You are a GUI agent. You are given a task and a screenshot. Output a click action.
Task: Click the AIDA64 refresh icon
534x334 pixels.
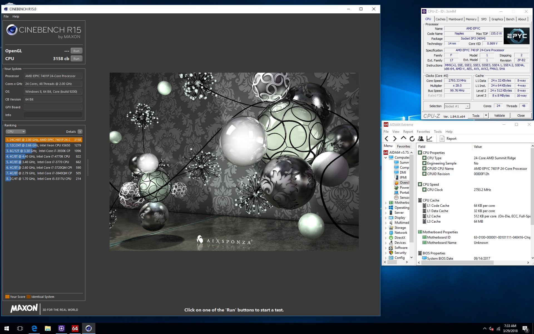pos(412,139)
